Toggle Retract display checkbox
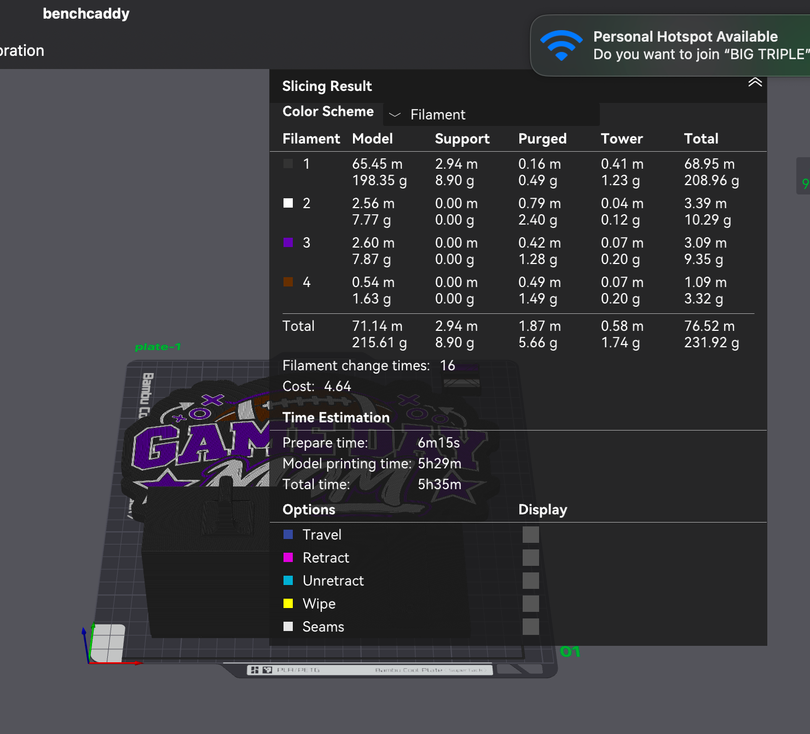This screenshot has width=810, height=734. click(530, 558)
